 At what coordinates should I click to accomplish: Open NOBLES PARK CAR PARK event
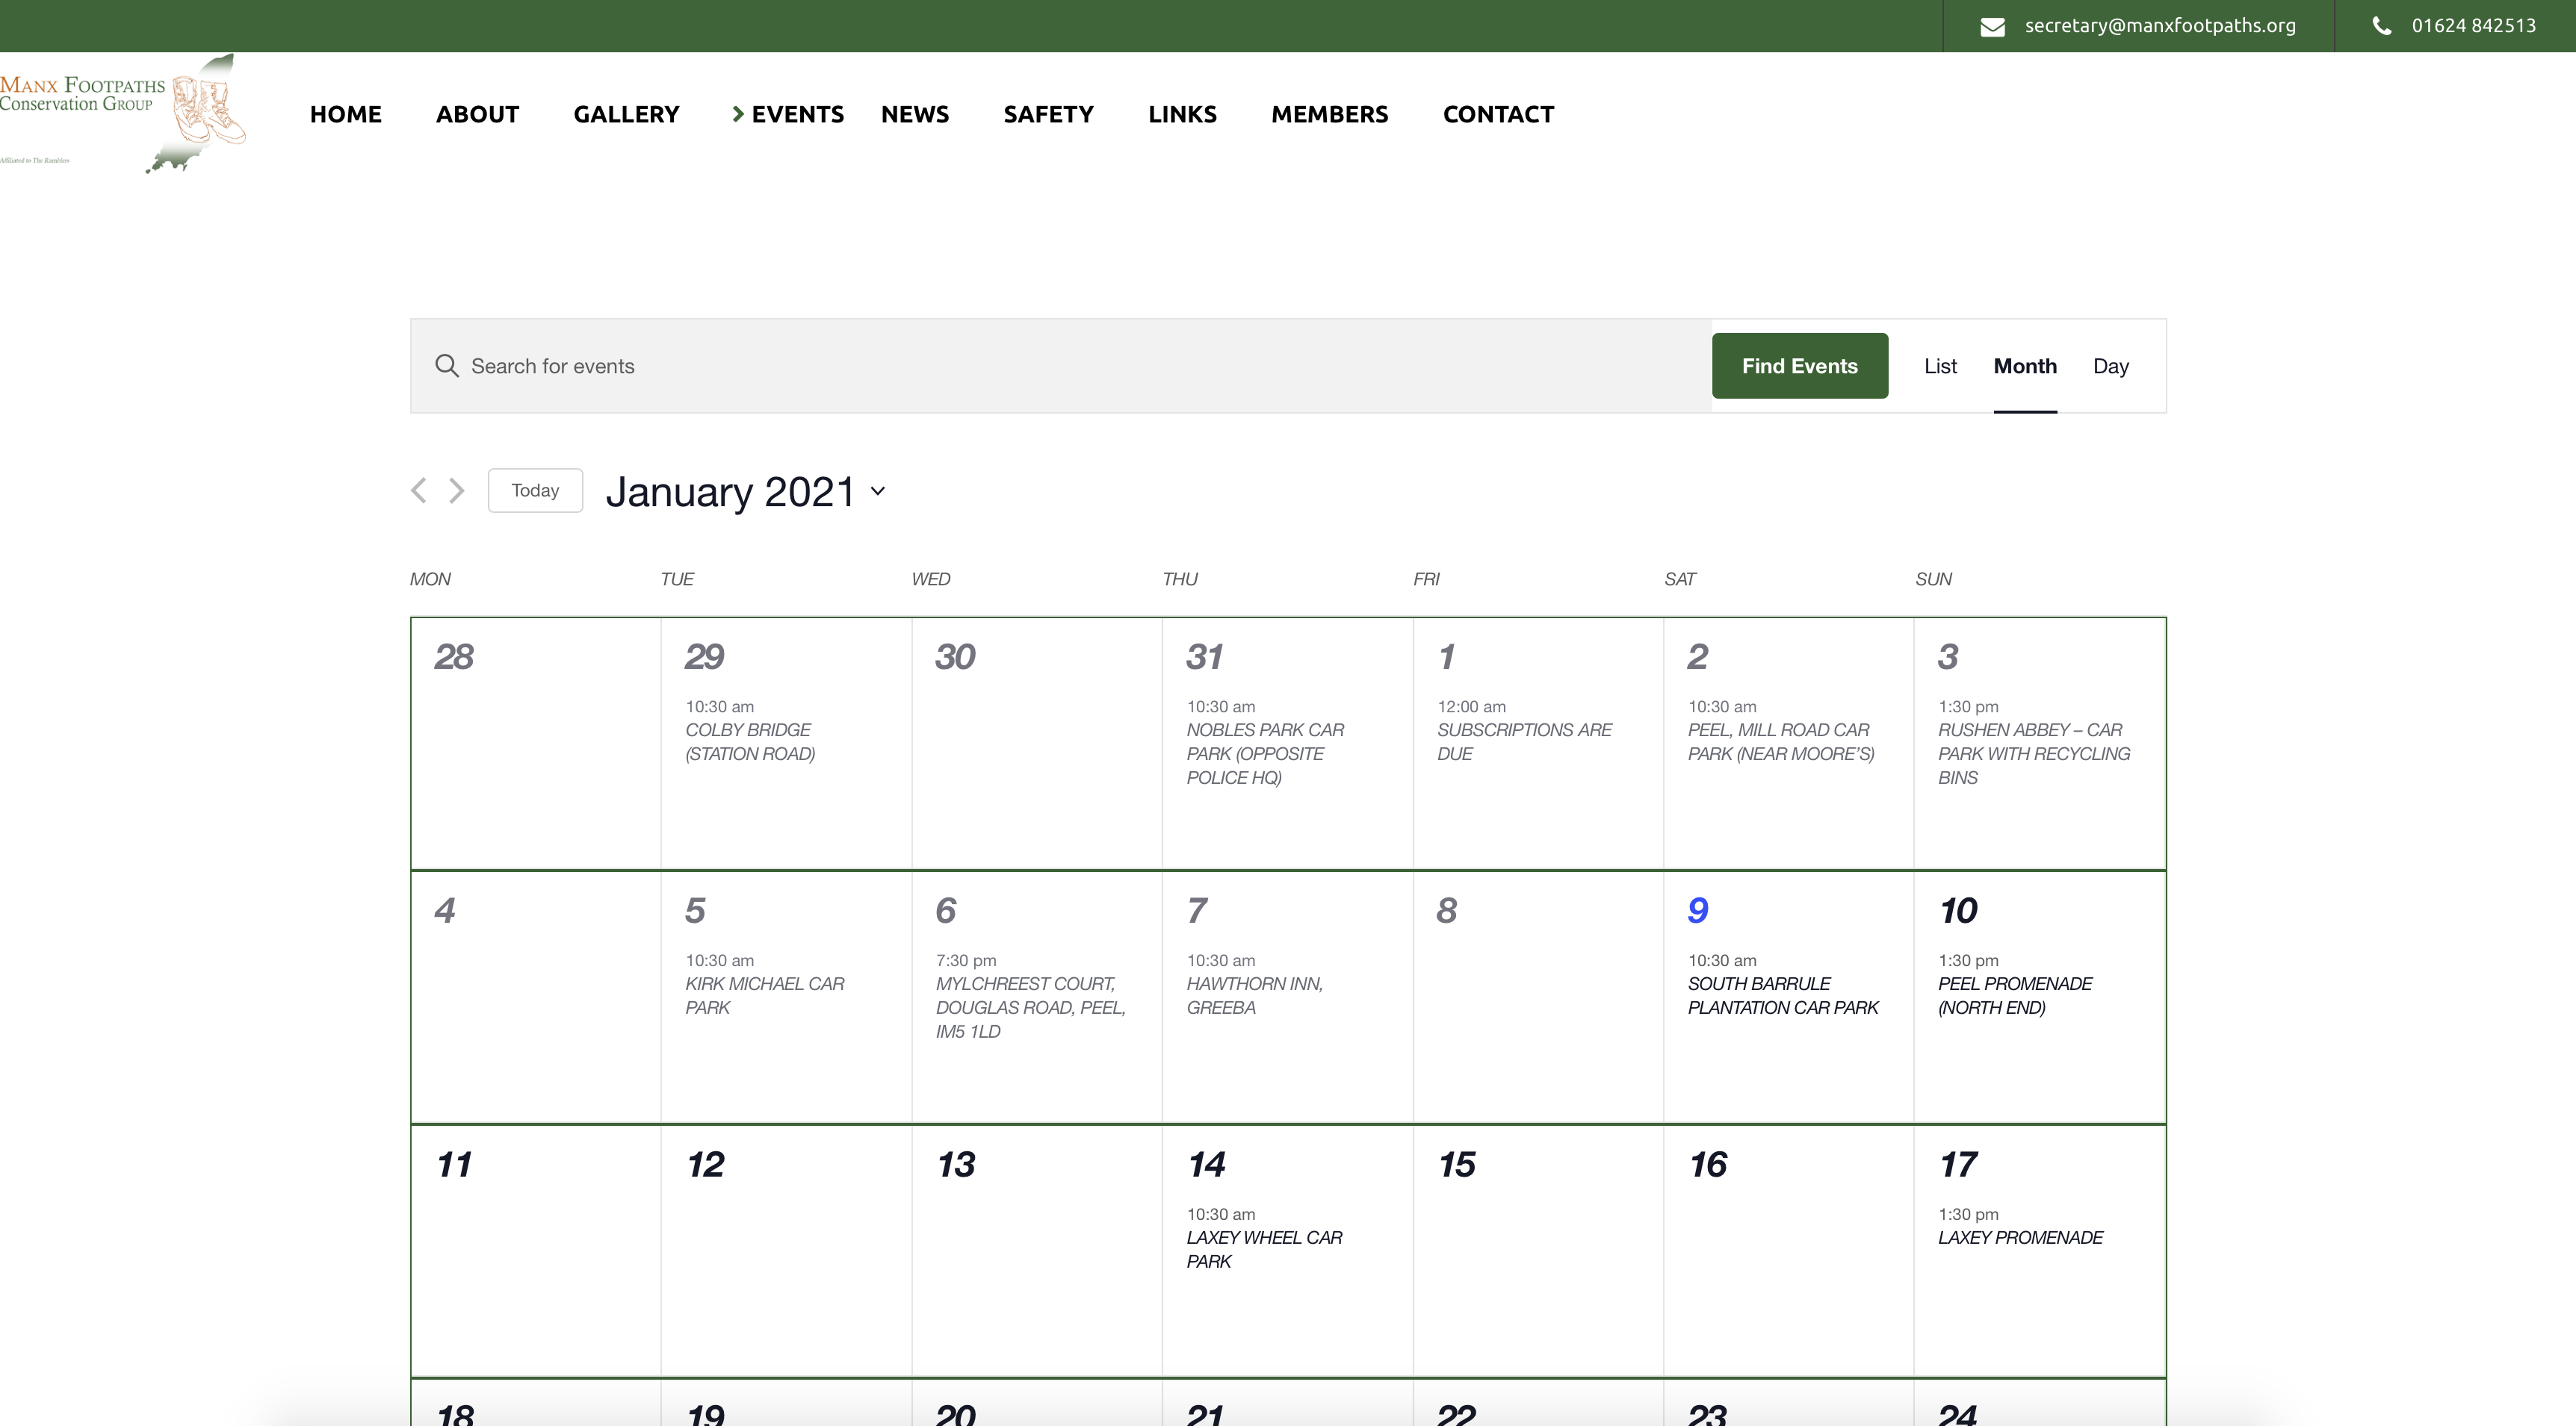coord(1265,753)
